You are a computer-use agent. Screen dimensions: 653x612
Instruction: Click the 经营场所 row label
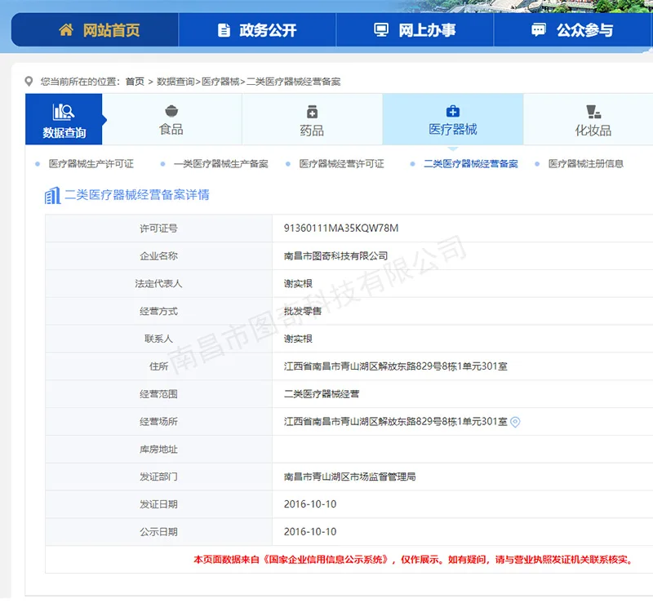[x=158, y=422]
